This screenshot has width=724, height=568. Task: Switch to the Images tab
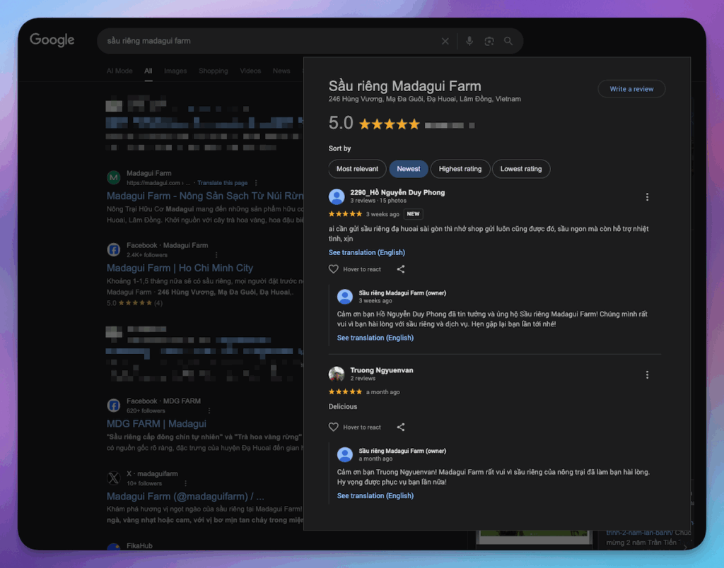pos(175,71)
